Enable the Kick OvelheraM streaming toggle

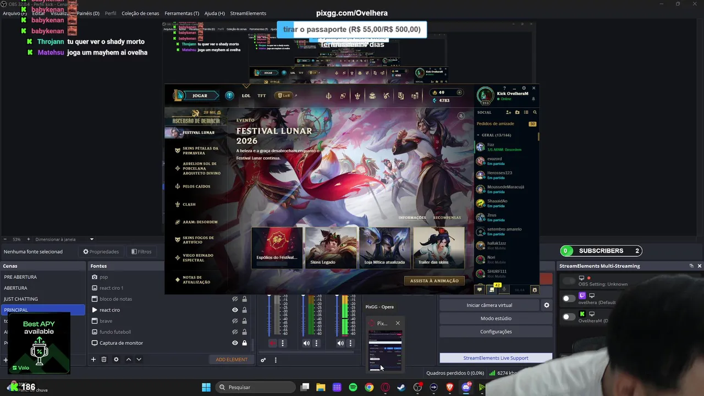(x=569, y=317)
